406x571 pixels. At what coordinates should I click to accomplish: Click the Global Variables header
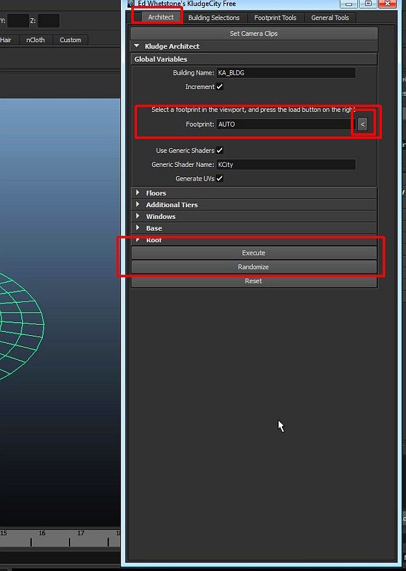click(x=254, y=59)
